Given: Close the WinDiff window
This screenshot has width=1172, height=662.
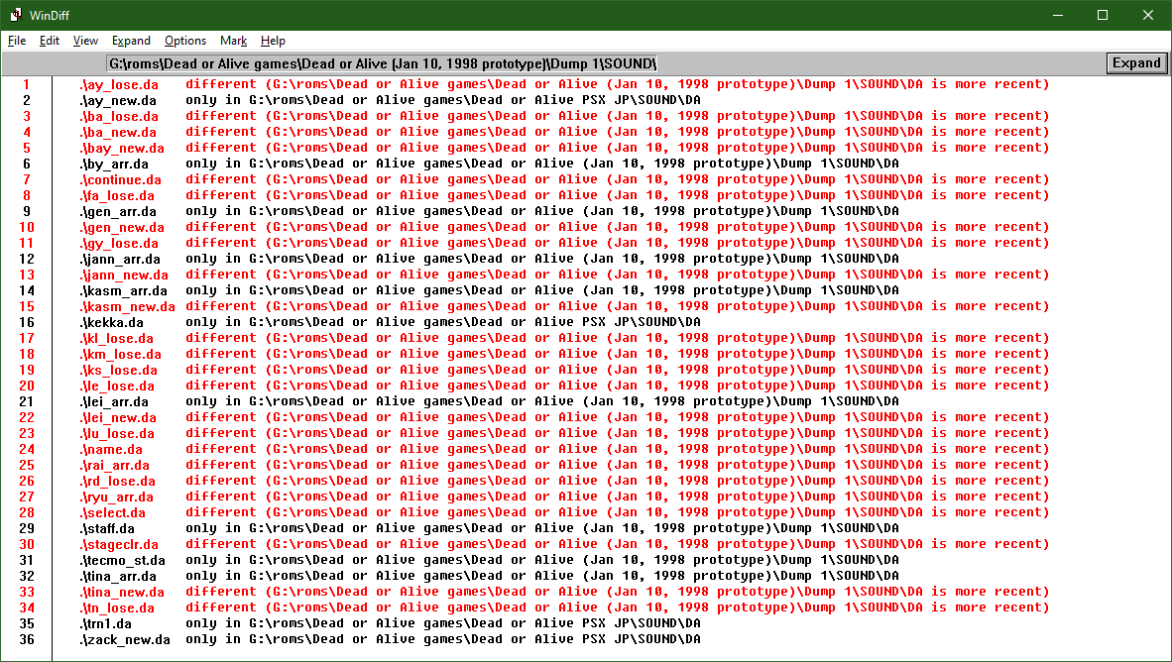Looking at the screenshot, I should (x=1148, y=15).
